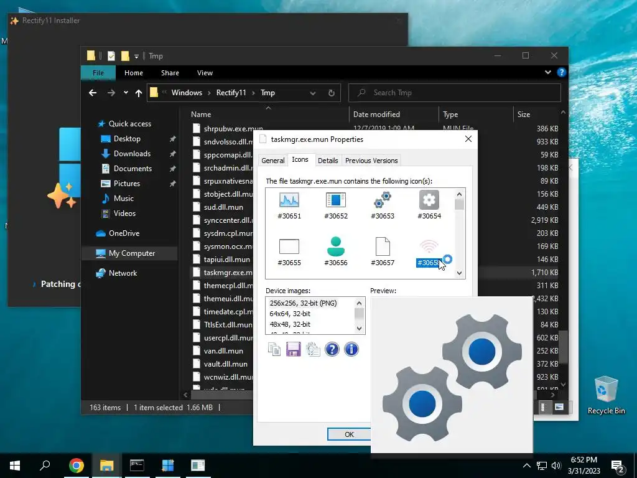Click the Search Tmp input field
637x478 pixels.
(x=455, y=93)
